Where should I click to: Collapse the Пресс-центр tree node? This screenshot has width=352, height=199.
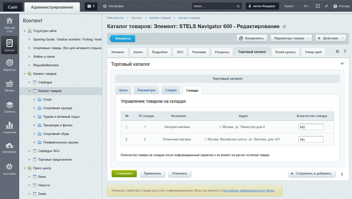[24, 168]
